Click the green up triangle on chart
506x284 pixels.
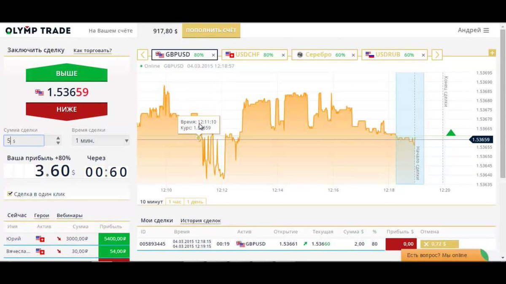click(x=451, y=133)
